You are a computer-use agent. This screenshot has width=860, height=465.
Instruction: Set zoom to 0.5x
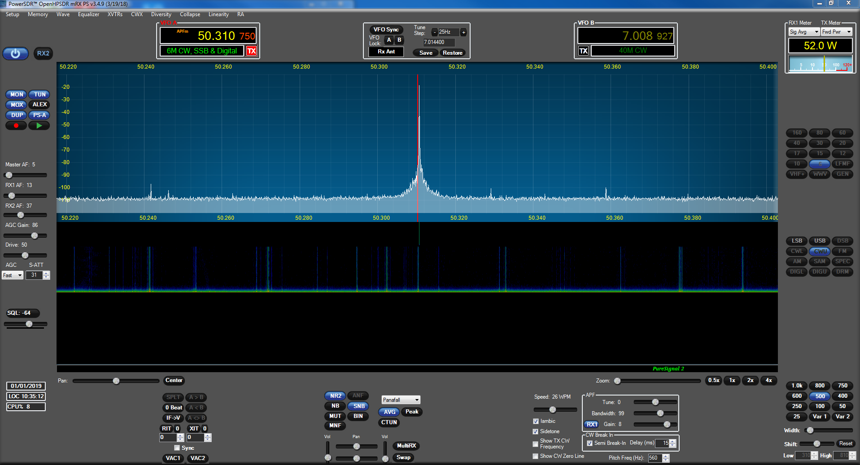coord(714,380)
